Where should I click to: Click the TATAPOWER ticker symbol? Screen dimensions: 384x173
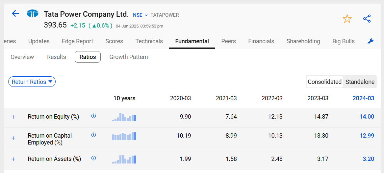point(165,15)
